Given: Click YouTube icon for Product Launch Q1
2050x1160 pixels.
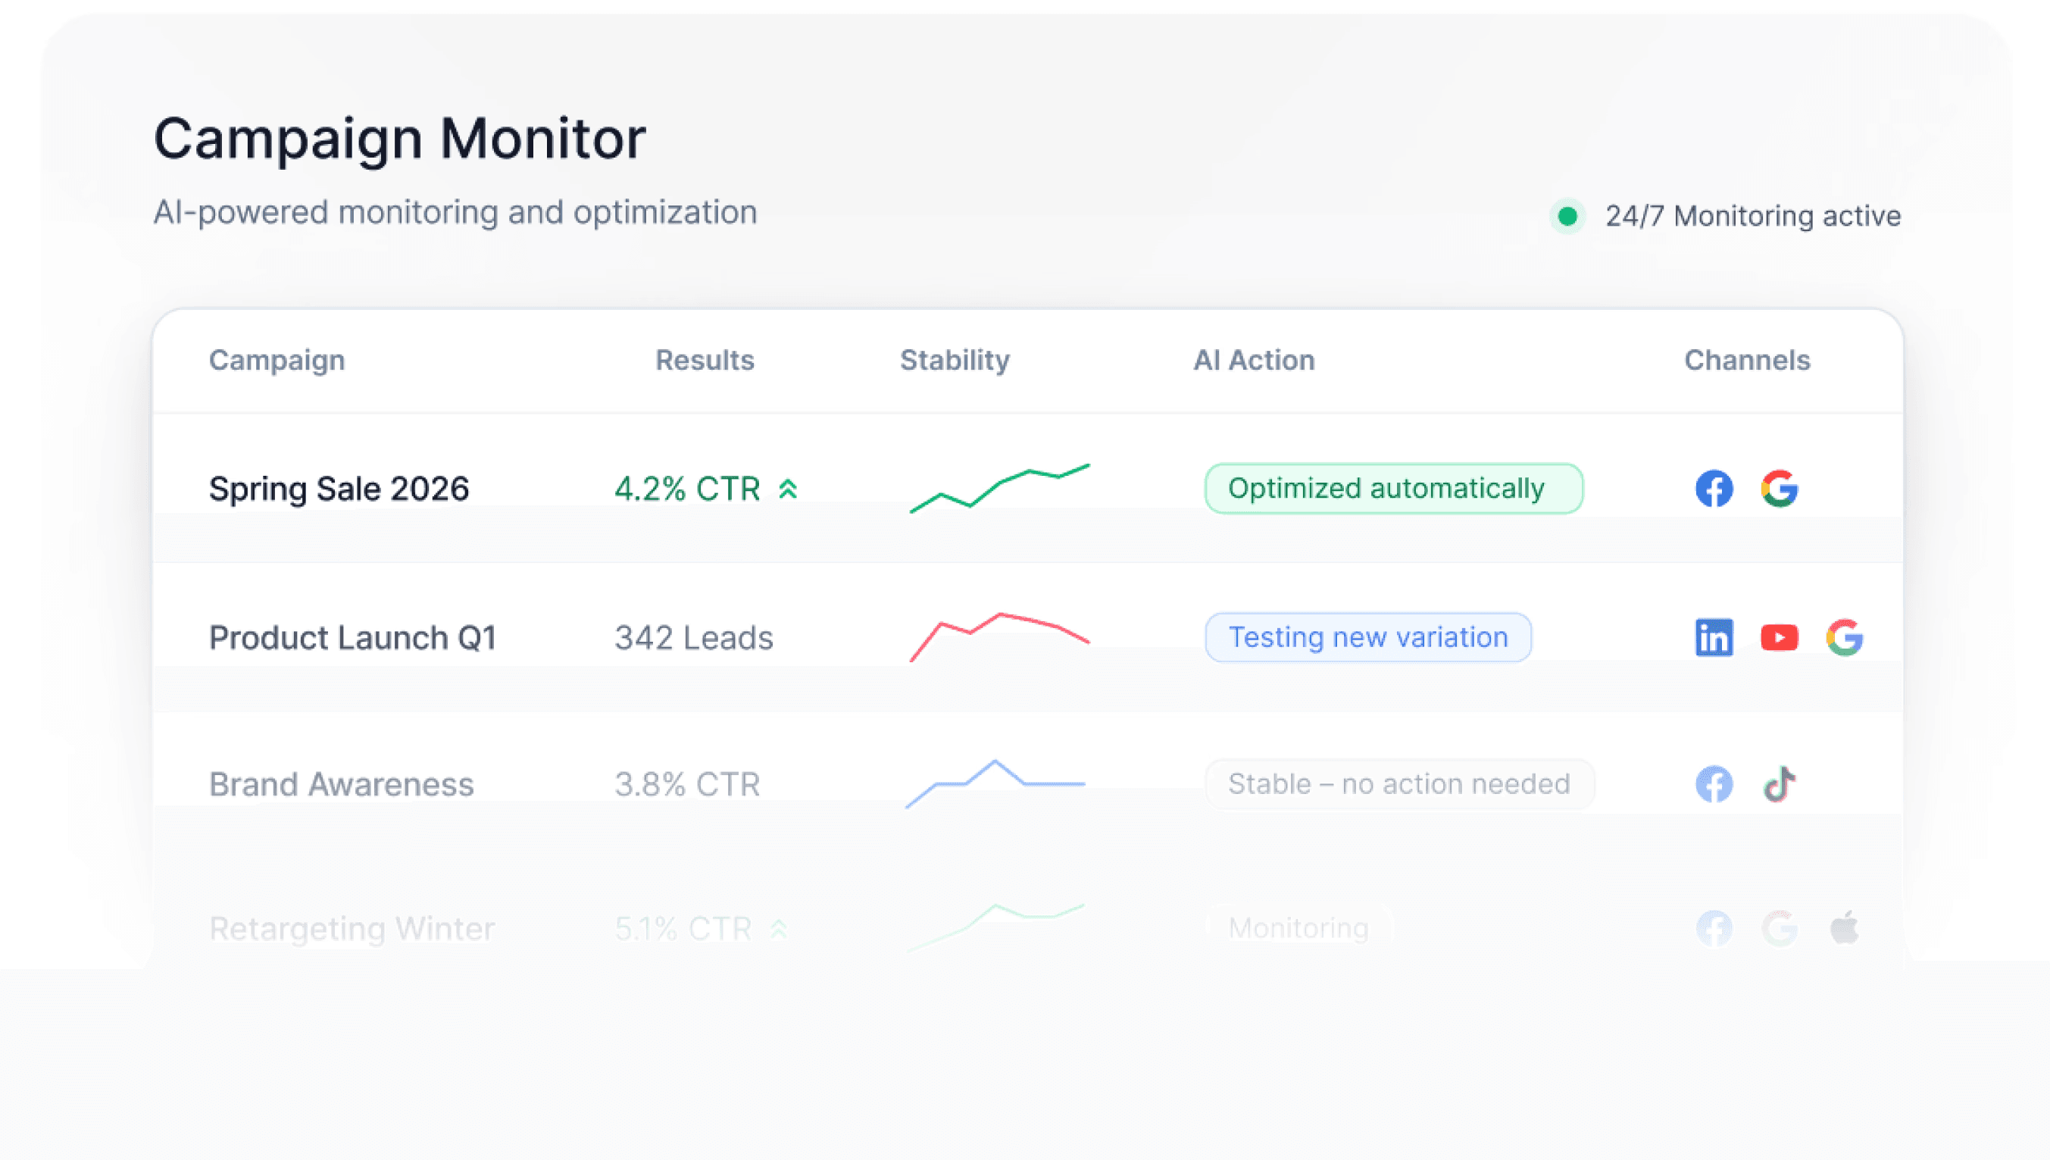Looking at the screenshot, I should pos(1779,637).
